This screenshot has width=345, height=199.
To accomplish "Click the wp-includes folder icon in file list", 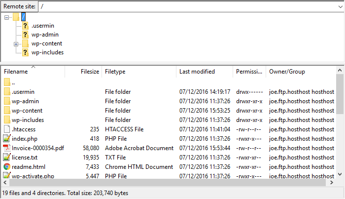I will point(7,120).
